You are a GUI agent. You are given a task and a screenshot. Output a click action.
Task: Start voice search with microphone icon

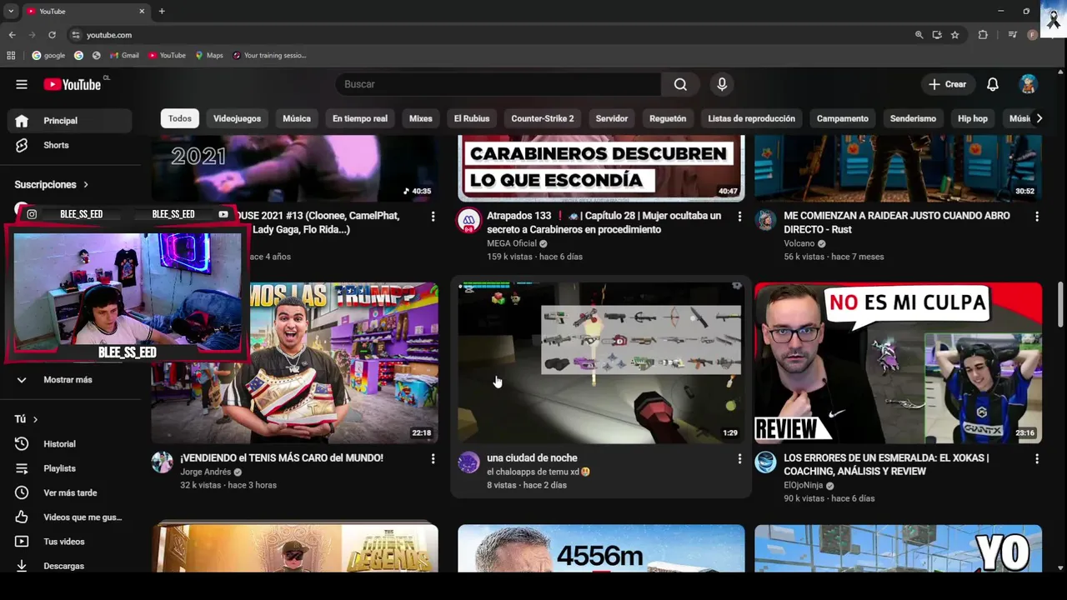pyautogui.click(x=722, y=84)
